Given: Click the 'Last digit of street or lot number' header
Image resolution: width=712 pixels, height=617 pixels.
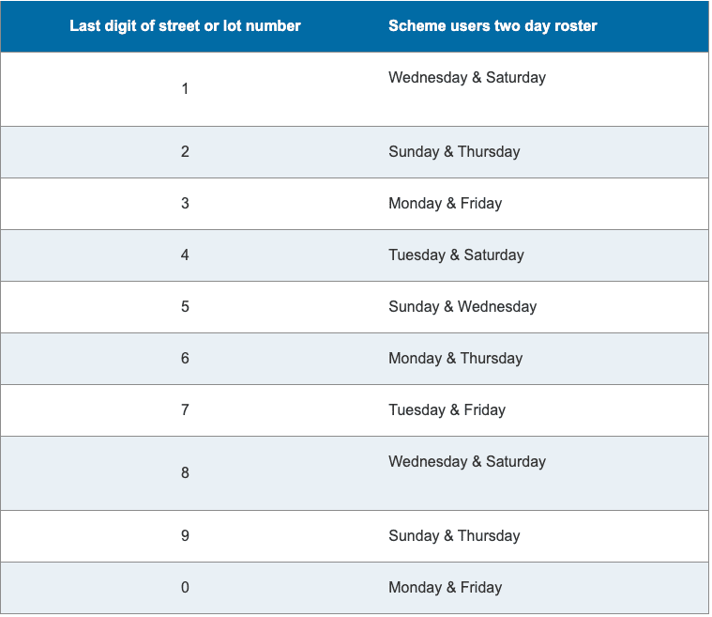Looking at the screenshot, I should 185,26.
